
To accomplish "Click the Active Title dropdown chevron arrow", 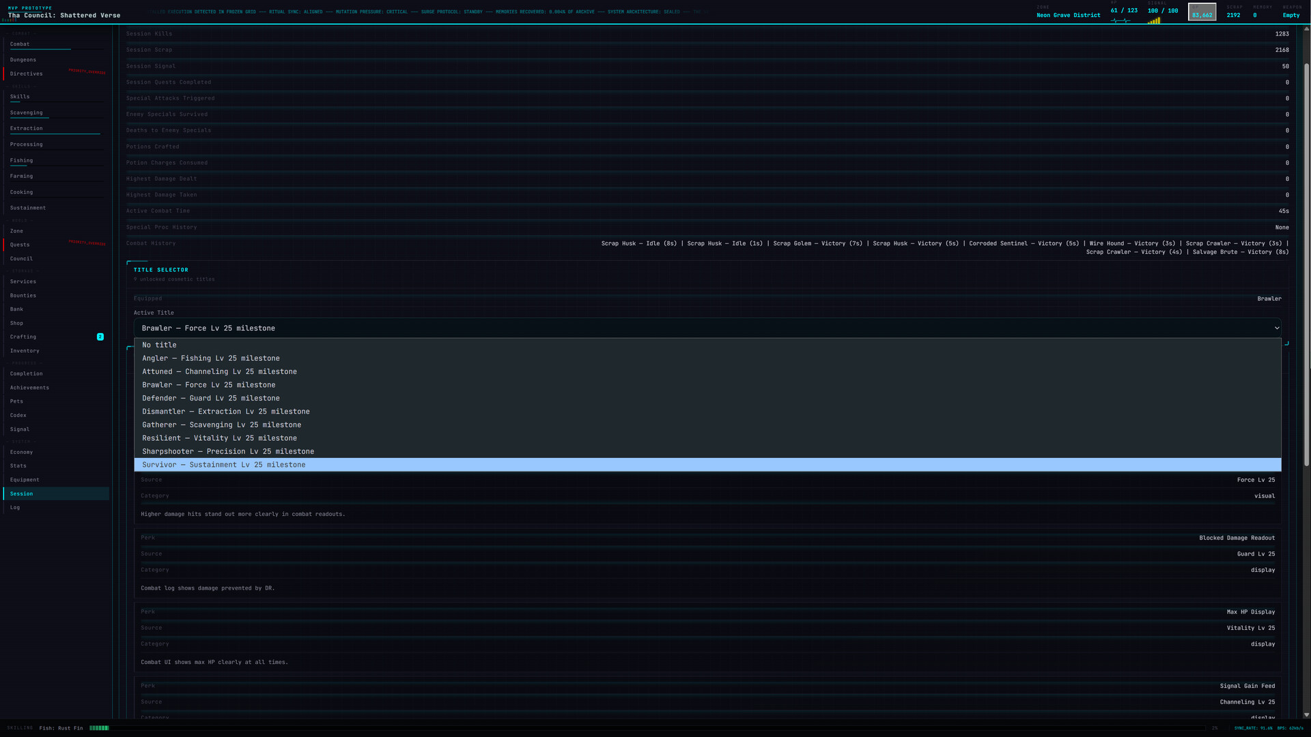I will pyautogui.click(x=1276, y=328).
